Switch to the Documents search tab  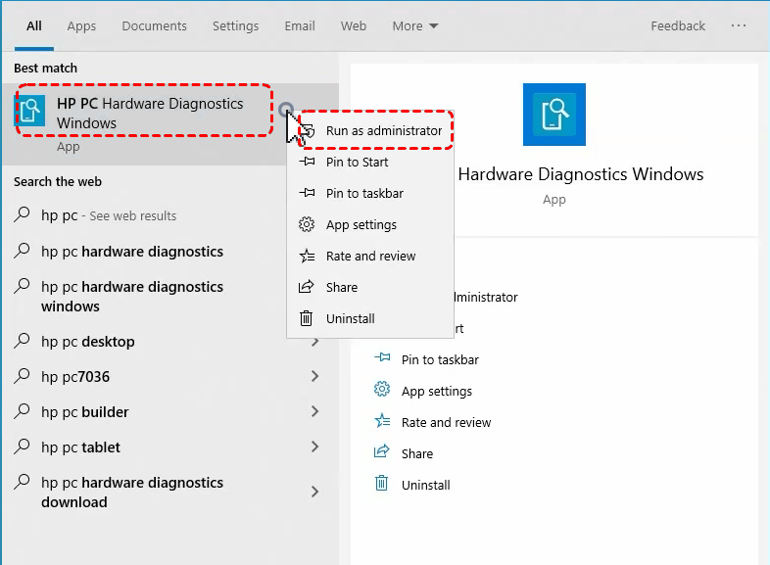154,26
